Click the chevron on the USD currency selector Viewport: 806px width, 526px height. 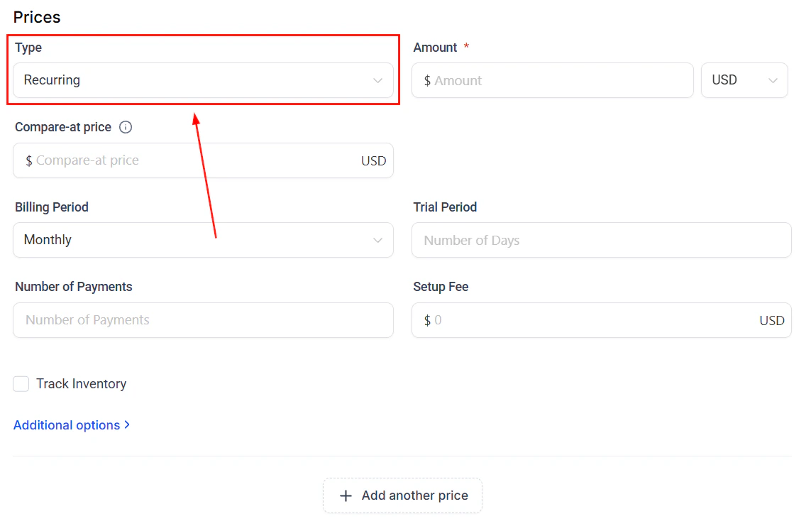pos(773,80)
